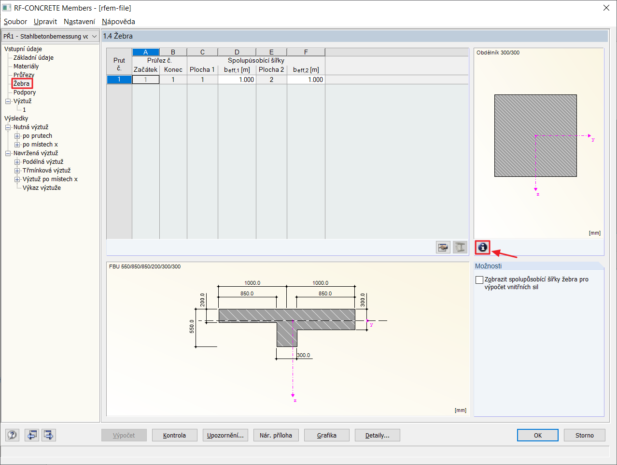
Task: Open the PŘ1 design case dropdown
Action: [x=50, y=36]
